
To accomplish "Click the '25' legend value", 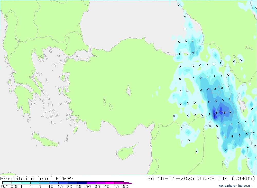I will (79, 186).
